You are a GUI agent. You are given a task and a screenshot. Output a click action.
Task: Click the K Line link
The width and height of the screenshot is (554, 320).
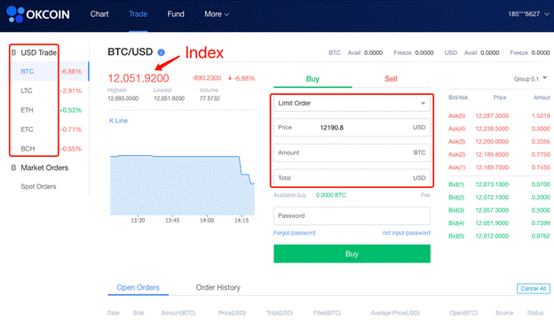(x=118, y=121)
